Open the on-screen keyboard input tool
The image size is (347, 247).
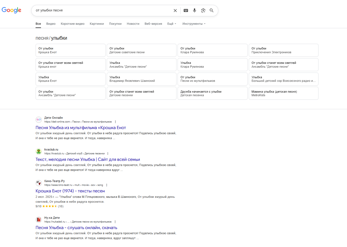coord(186,11)
